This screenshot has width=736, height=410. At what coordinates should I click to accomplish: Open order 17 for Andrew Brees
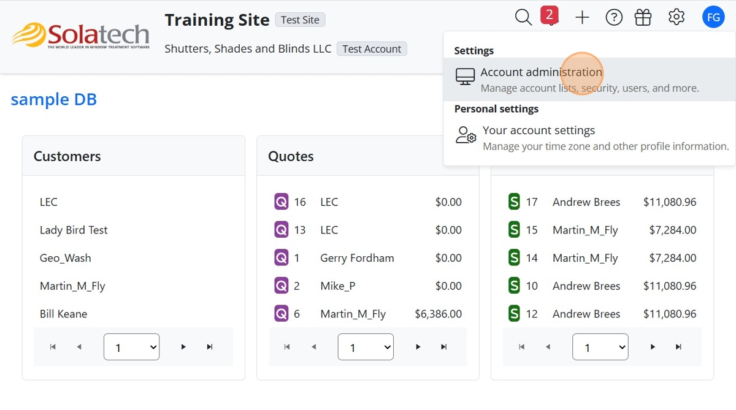pyautogui.click(x=586, y=202)
